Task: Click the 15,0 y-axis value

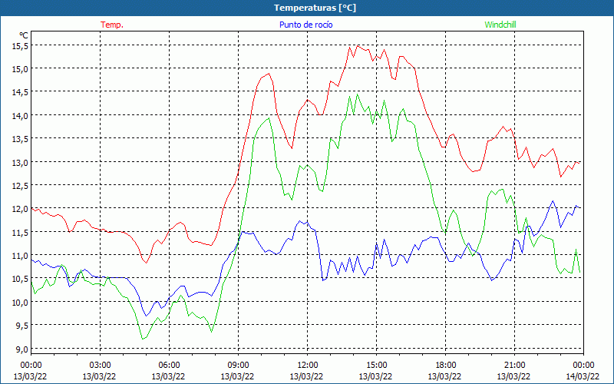Action: [x=21, y=69]
